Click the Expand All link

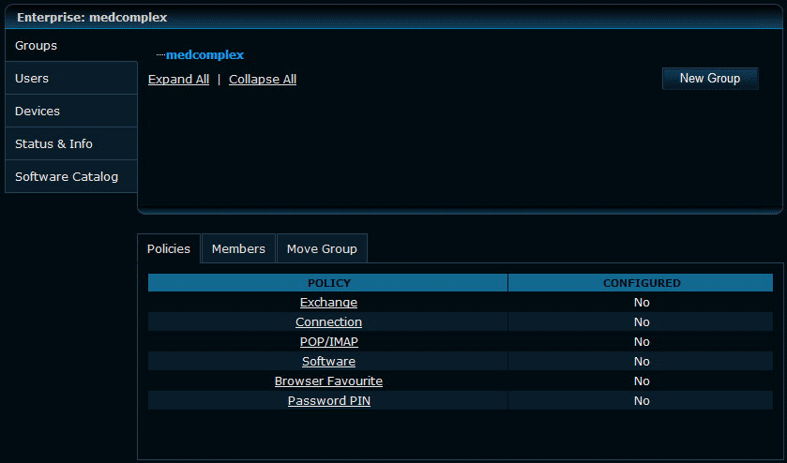pyautogui.click(x=178, y=80)
